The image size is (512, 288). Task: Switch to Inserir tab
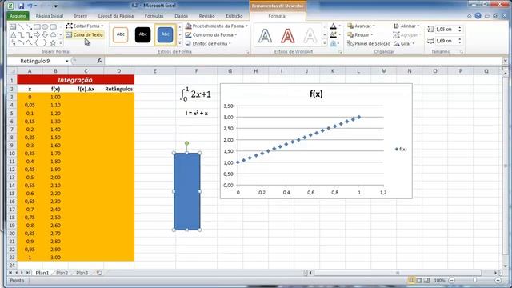tap(81, 16)
